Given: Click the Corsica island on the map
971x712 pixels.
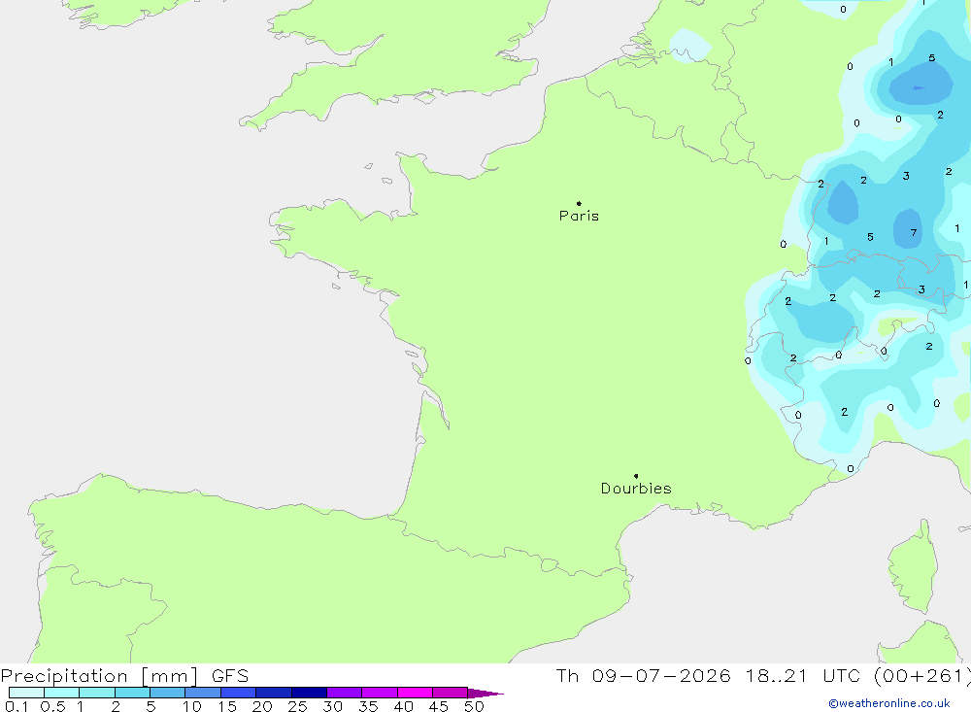Looking at the screenshot, I should [913, 567].
